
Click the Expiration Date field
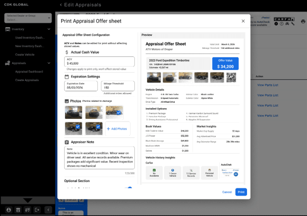coord(81,86)
